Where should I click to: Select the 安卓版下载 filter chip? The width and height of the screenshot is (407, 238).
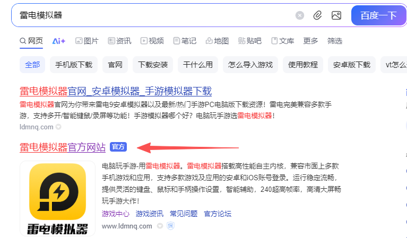coord(352,65)
